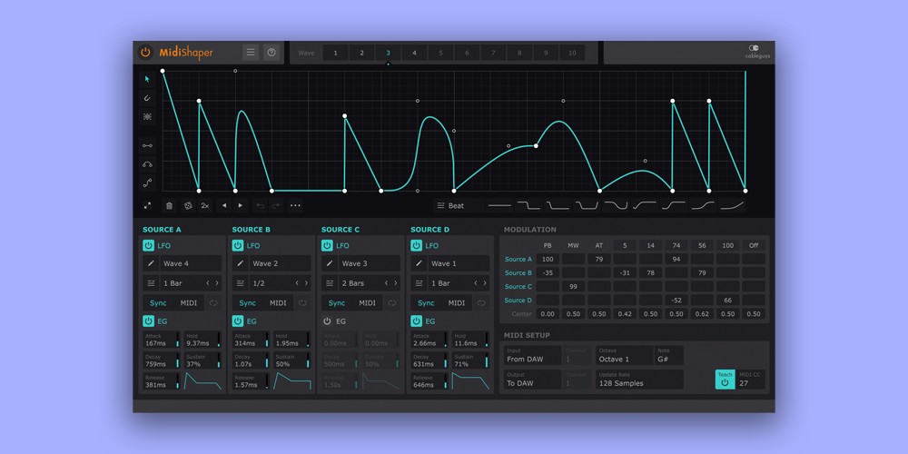Select the curved arc segment tool
This screenshot has height=454, width=908.
(x=147, y=164)
